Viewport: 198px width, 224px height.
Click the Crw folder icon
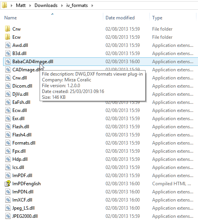click(x=7, y=29)
